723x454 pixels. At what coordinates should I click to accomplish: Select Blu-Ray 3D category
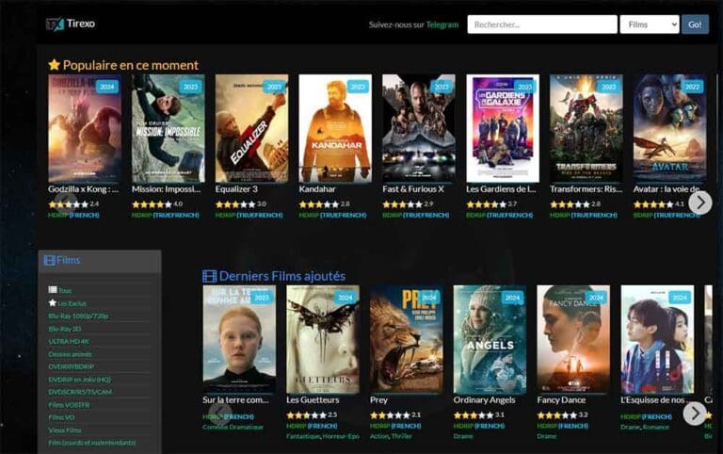click(65, 329)
